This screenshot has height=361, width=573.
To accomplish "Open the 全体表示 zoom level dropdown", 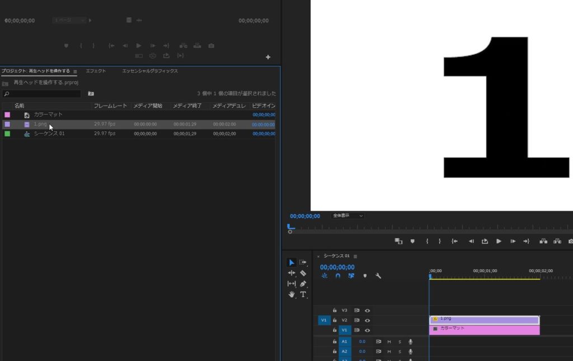I will (x=347, y=216).
